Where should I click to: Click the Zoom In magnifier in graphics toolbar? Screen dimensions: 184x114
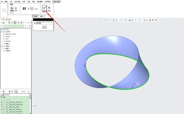pos(108,20)
